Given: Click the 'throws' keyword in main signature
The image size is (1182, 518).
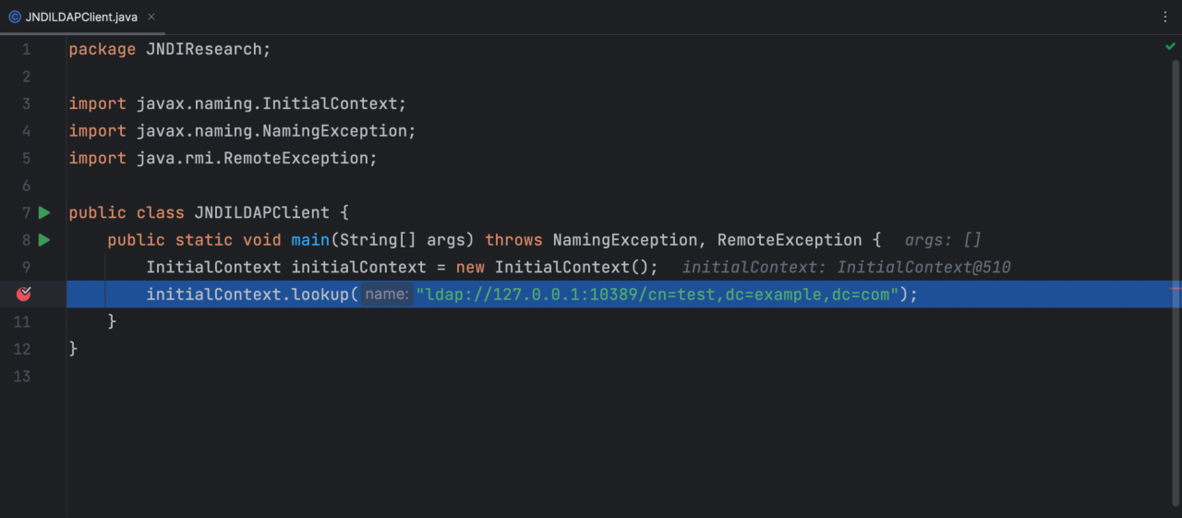Looking at the screenshot, I should pos(513,240).
